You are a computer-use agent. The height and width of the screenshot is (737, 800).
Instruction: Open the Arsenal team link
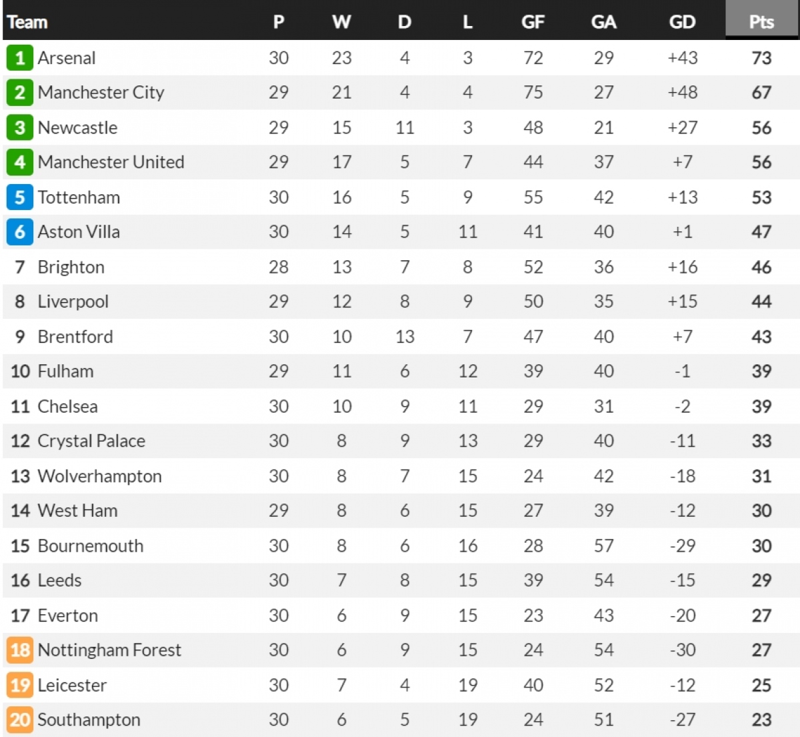click(x=67, y=58)
